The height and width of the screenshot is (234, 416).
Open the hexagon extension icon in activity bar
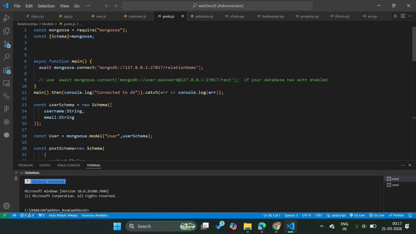(6, 135)
